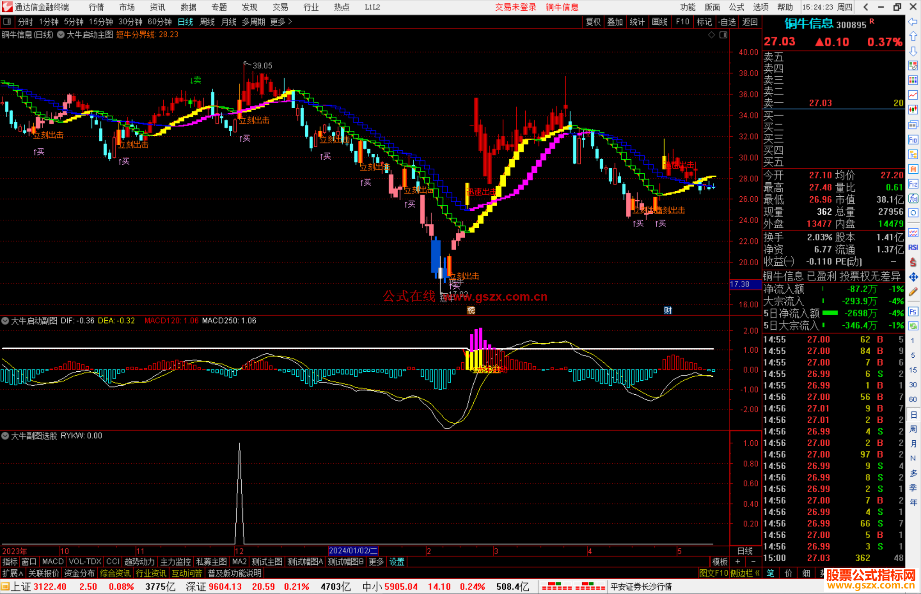Toggle the 大牛启动主图 indicator circle button
The image size is (921, 594).
point(61,35)
